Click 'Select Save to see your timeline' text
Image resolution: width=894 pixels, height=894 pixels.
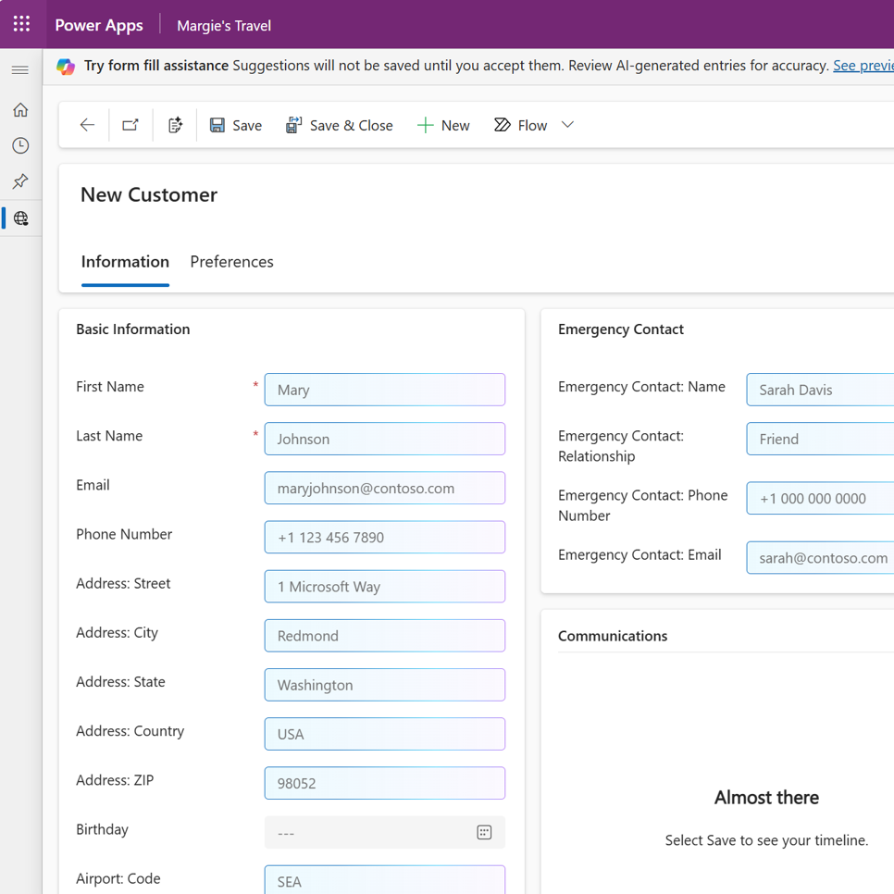pos(766,840)
